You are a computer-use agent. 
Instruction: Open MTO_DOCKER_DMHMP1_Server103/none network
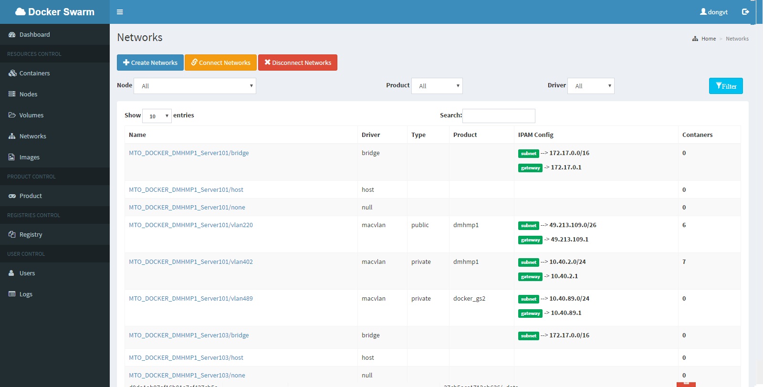tap(187, 376)
